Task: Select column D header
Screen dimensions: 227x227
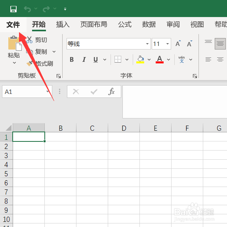Action: (x=124, y=128)
